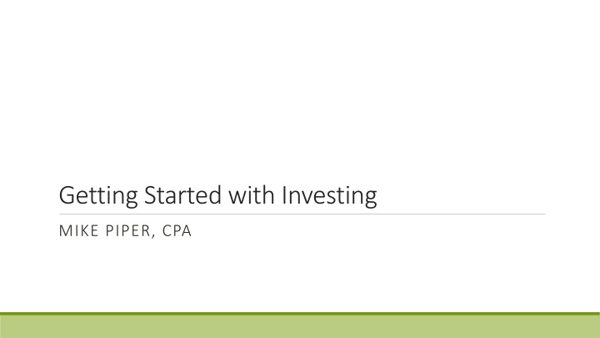
Task: Click the thin gray divider line under title
Action: coord(302,214)
